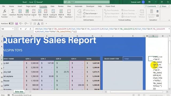This screenshot has height=96, width=171.
Task: Open the Share button dropdown arrow
Action: point(168,6)
